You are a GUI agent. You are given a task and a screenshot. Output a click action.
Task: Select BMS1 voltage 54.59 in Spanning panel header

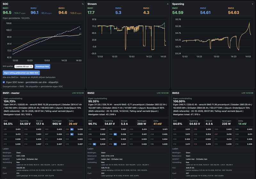pyautogui.click(x=178, y=12)
